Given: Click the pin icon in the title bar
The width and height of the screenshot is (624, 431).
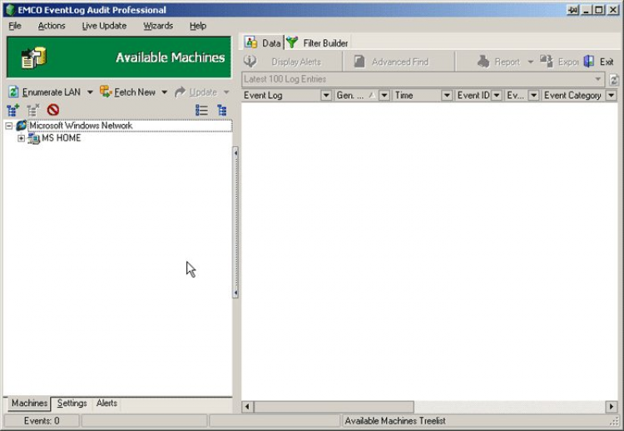Looking at the screenshot, I should [x=572, y=10].
